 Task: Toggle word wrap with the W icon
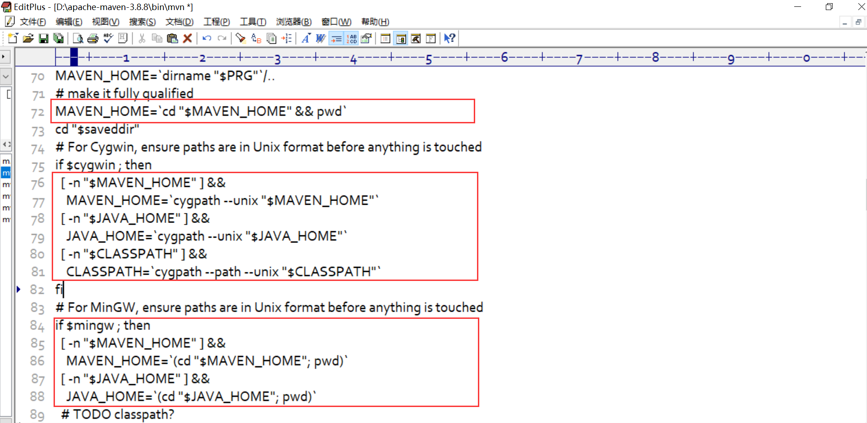[321, 38]
